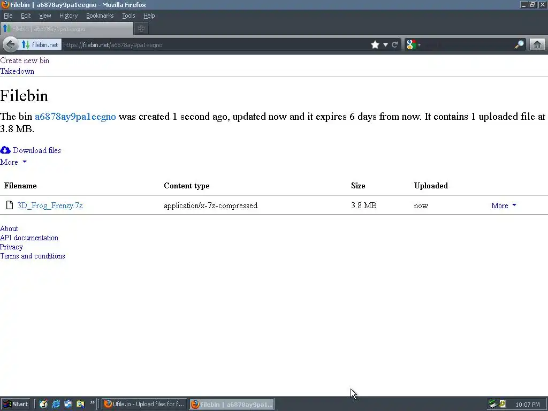Click the Filebin page heading

(x=24, y=96)
